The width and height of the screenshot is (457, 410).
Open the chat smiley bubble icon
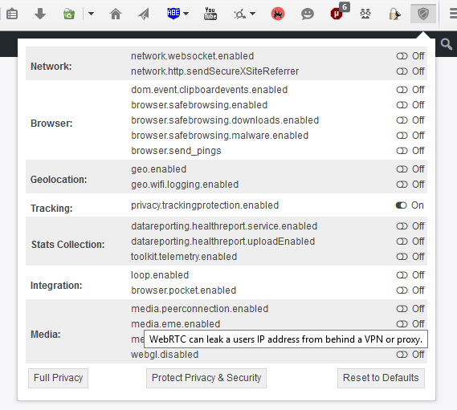coord(307,14)
